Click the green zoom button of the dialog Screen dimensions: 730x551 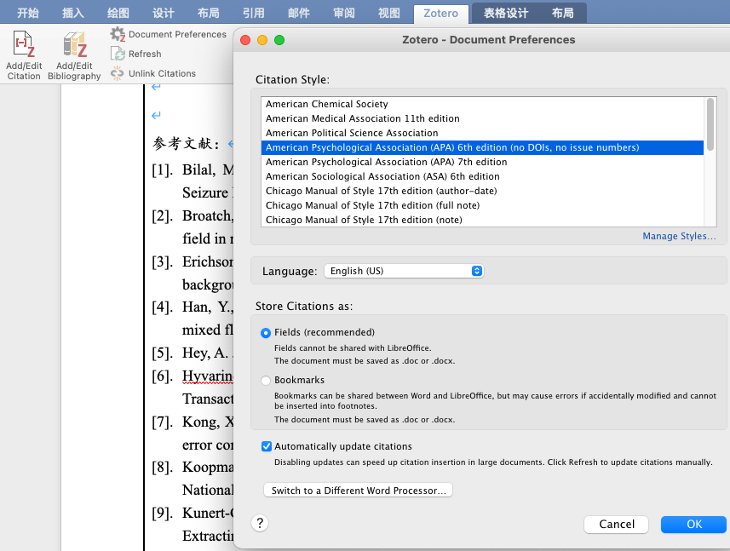click(279, 40)
